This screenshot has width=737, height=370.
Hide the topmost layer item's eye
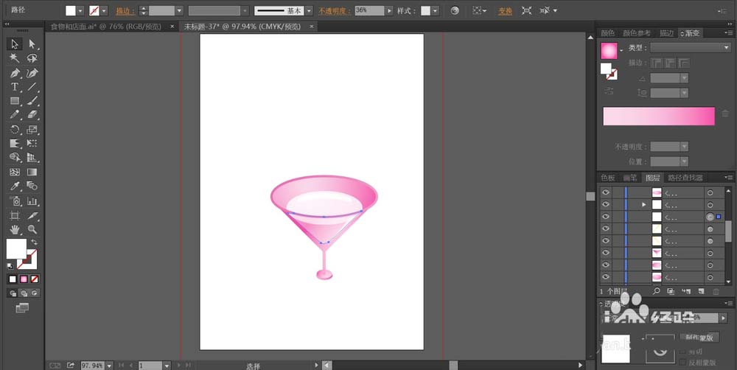coord(605,192)
